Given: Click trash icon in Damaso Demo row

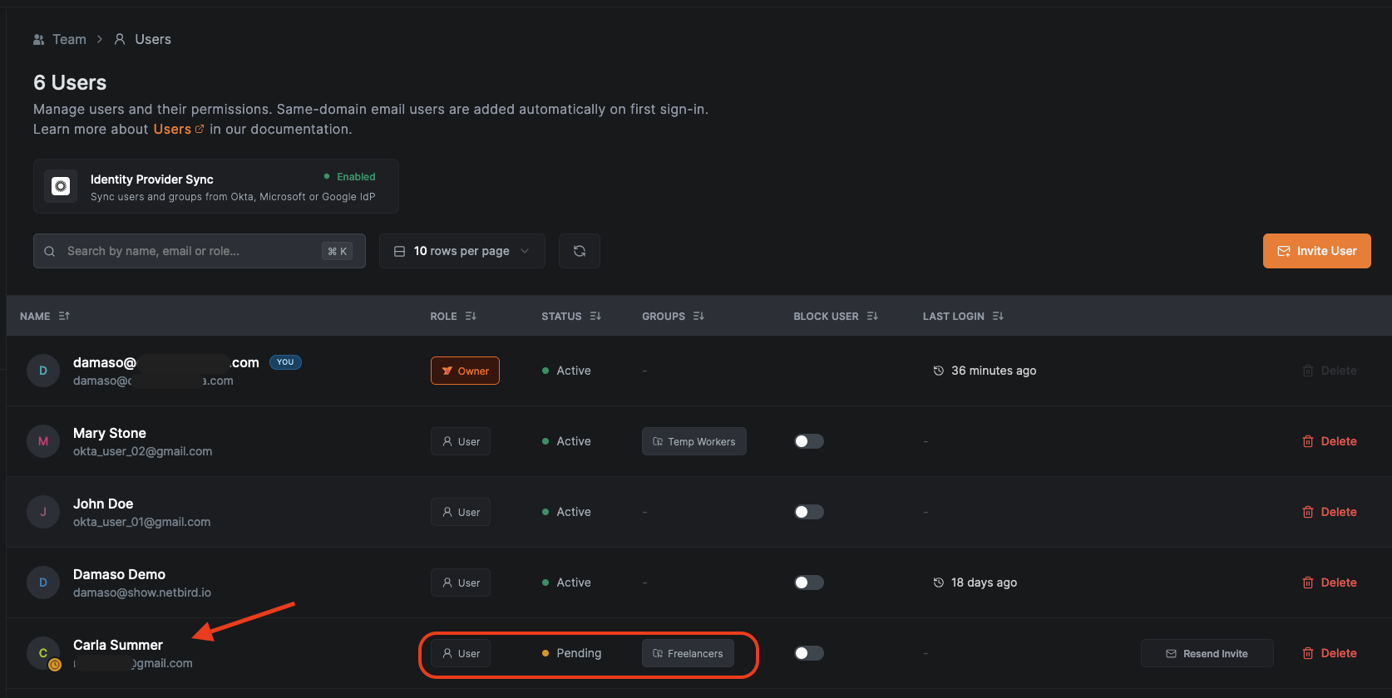Looking at the screenshot, I should tap(1308, 582).
